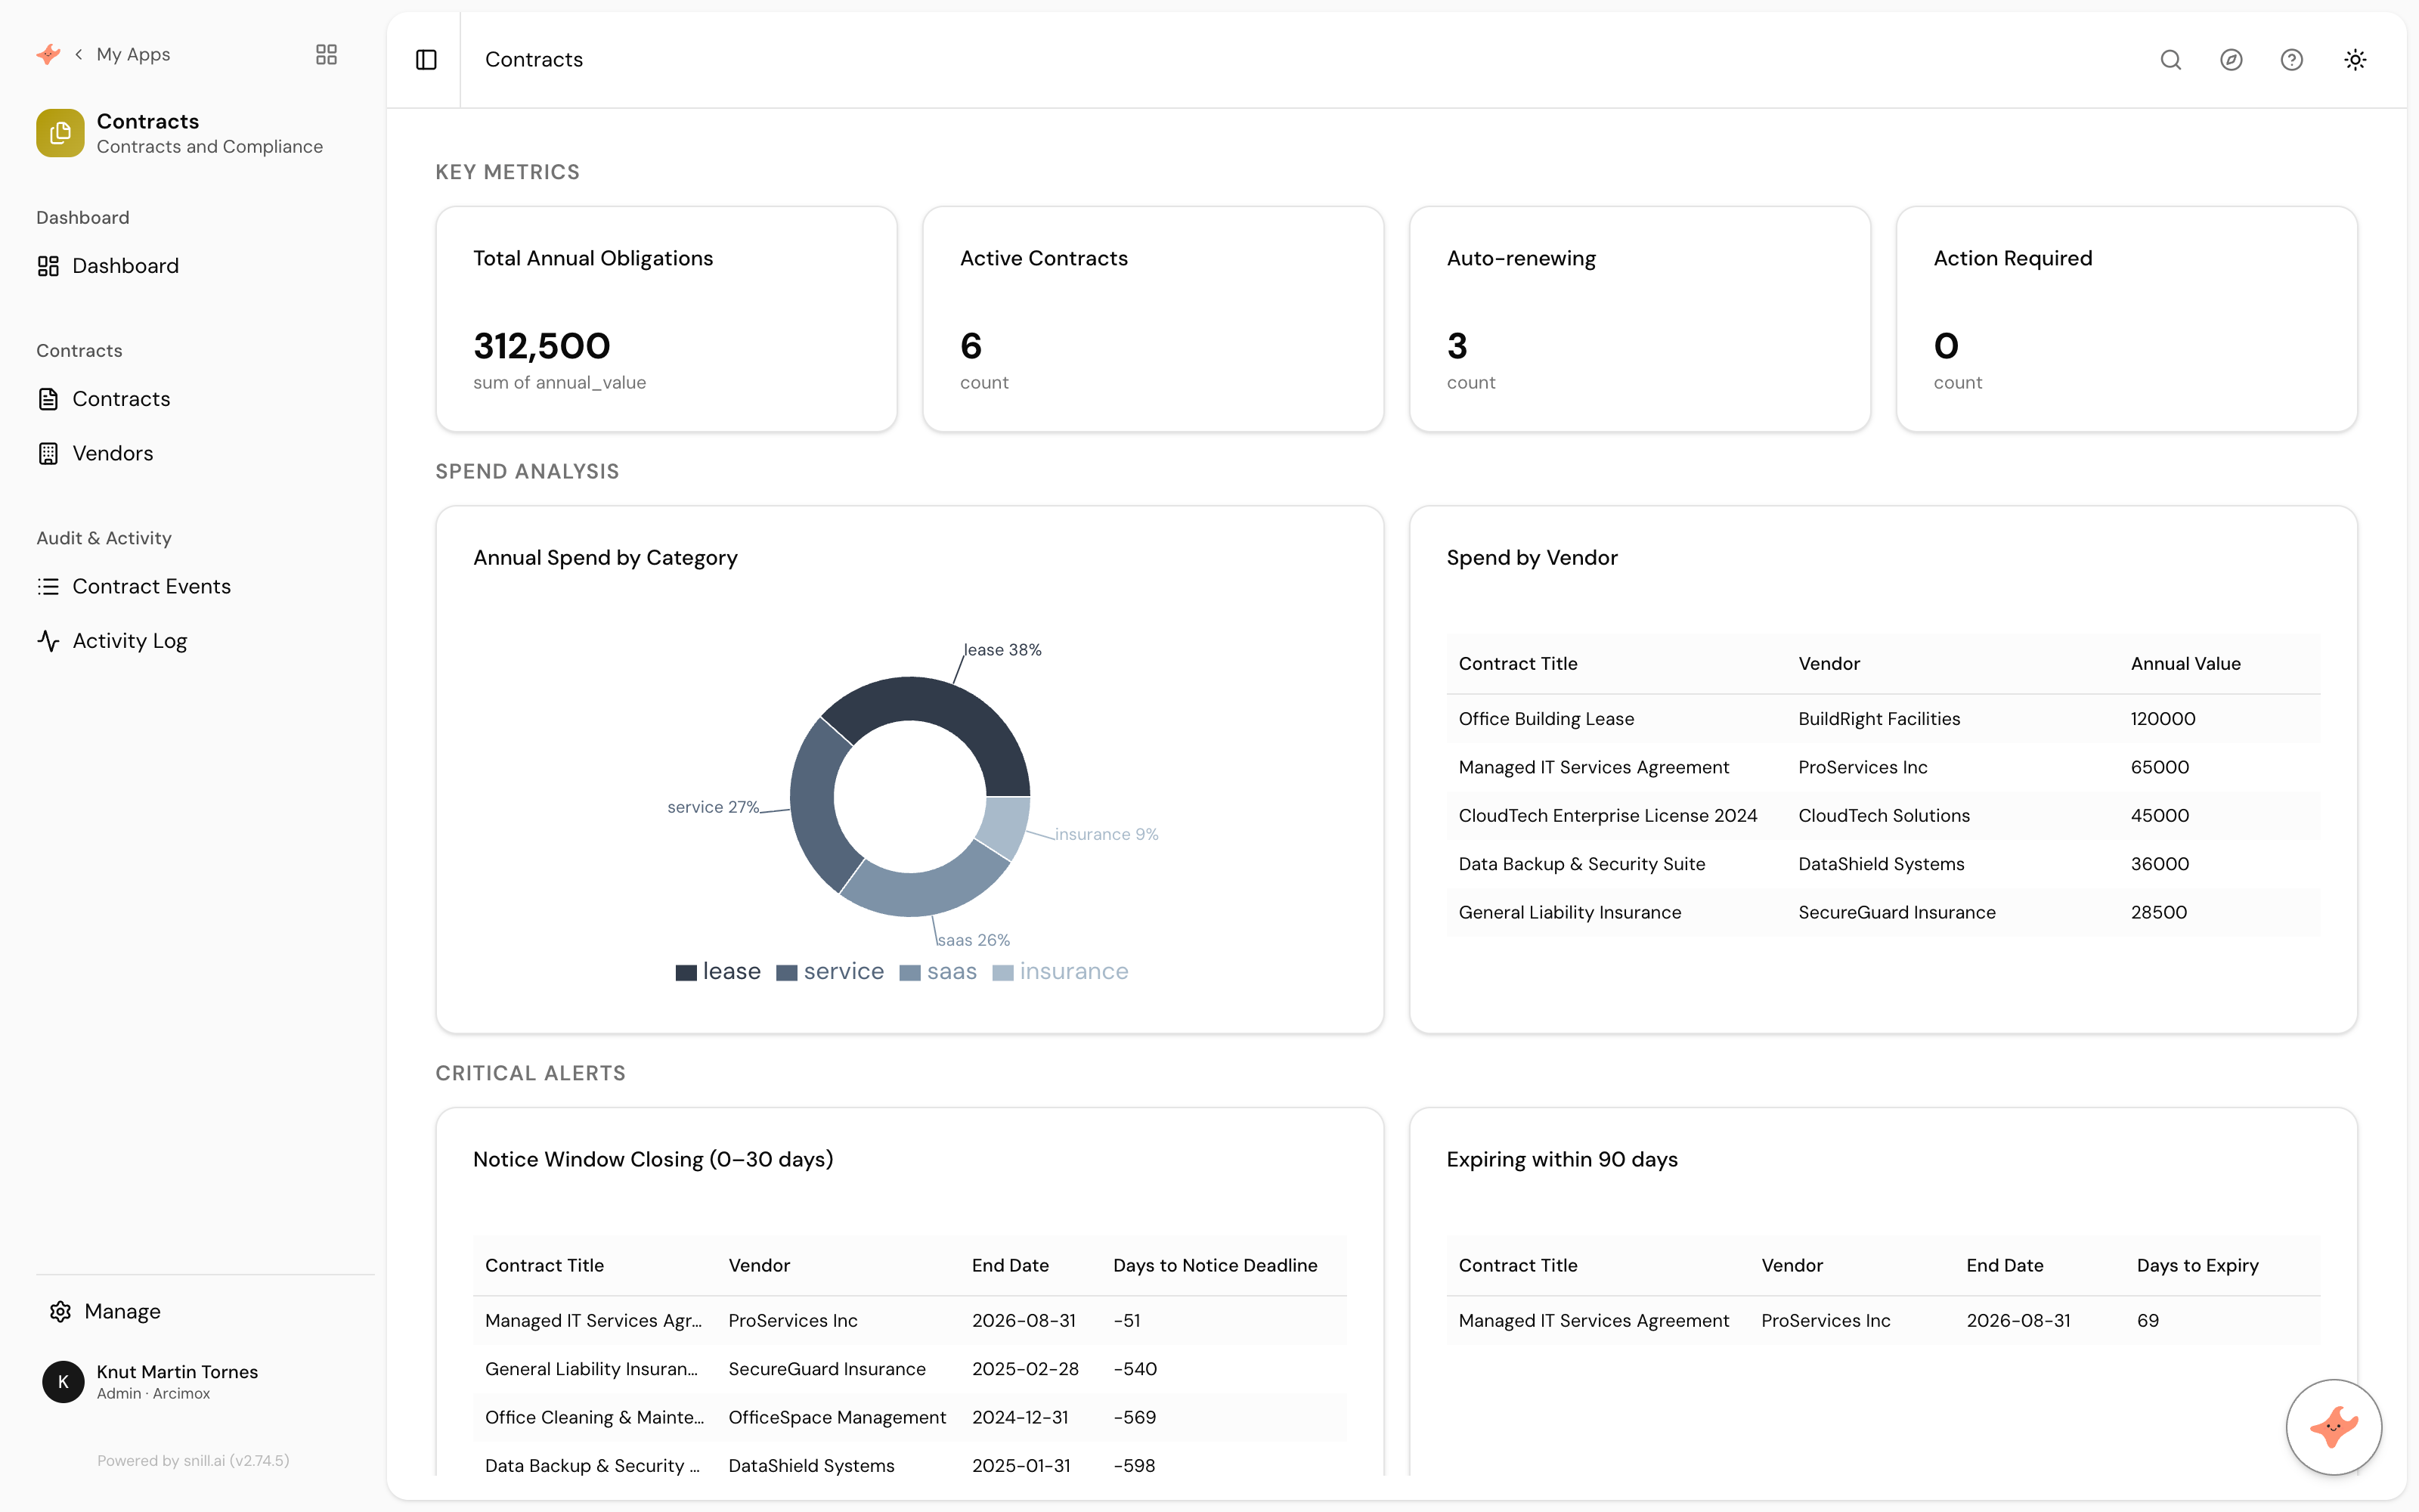Viewport: 2419px width, 1512px height.
Task: Click the Snill logo icon in the sidebar header
Action: click(48, 54)
